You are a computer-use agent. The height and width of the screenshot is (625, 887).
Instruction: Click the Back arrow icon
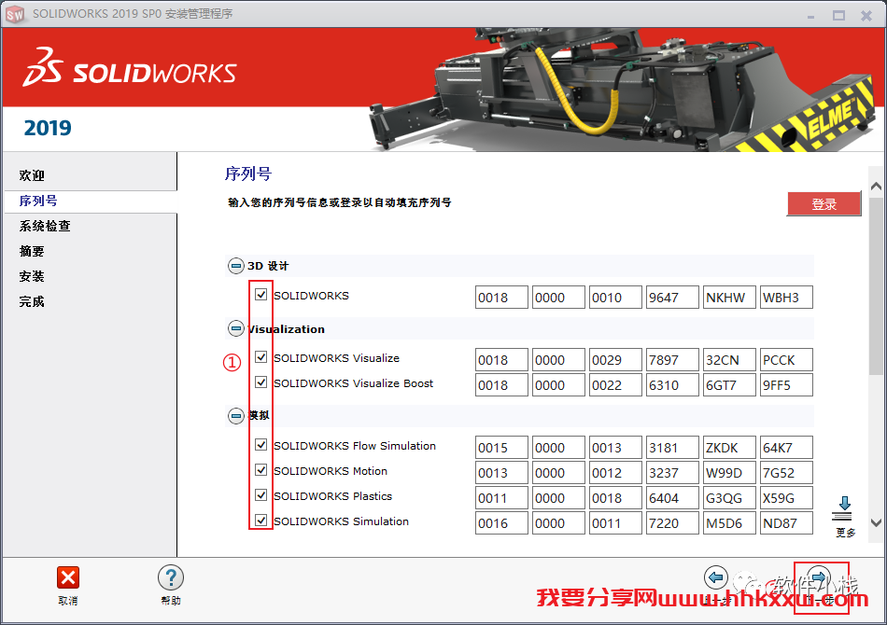tap(715, 577)
